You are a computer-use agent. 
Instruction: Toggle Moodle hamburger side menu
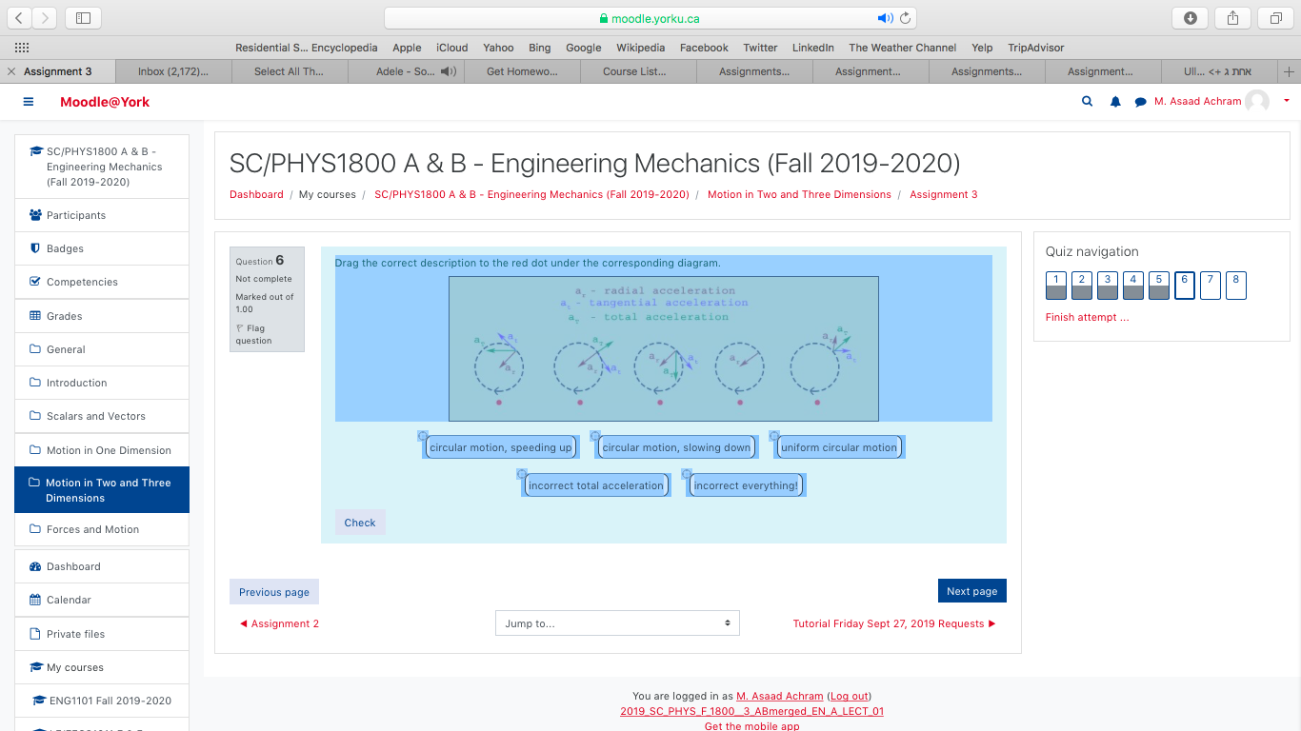tap(29, 102)
